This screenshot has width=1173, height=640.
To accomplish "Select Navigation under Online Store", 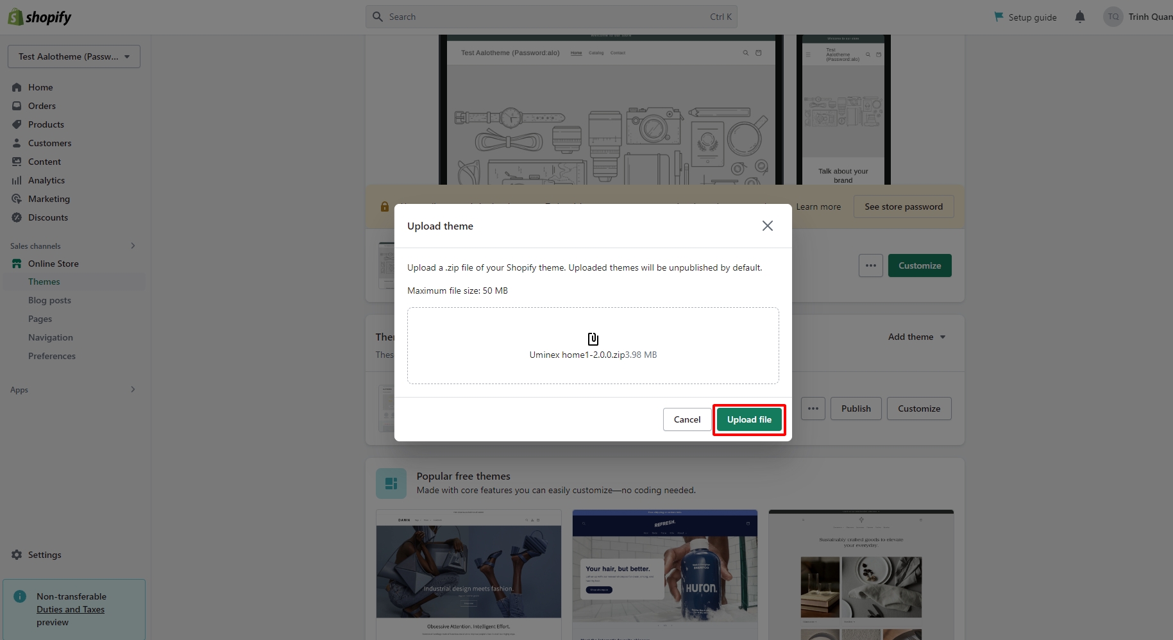I will (51, 337).
